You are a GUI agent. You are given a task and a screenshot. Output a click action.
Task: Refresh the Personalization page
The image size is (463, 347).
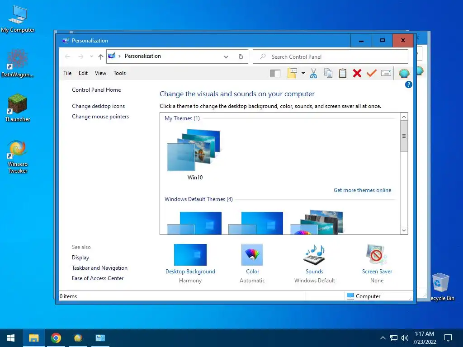pos(241,56)
